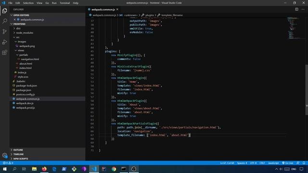The image size is (308, 173).
Task: Open the Manage gear icon
Action: 5,156
